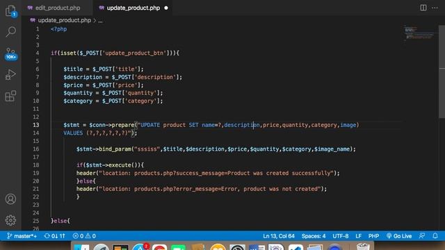This screenshot has height=250, width=445.
Task: Open the More Actions ellipsis menu
Action: (435, 8)
